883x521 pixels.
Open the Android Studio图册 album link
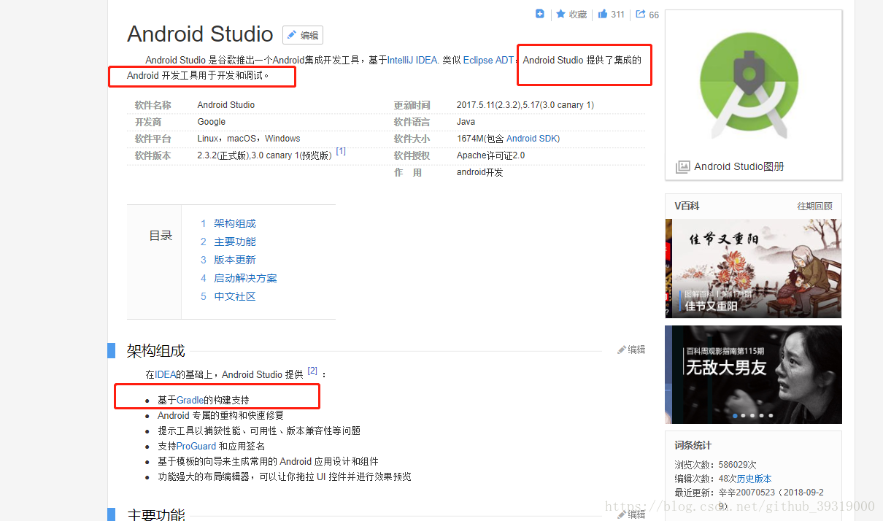pyautogui.click(x=739, y=166)
